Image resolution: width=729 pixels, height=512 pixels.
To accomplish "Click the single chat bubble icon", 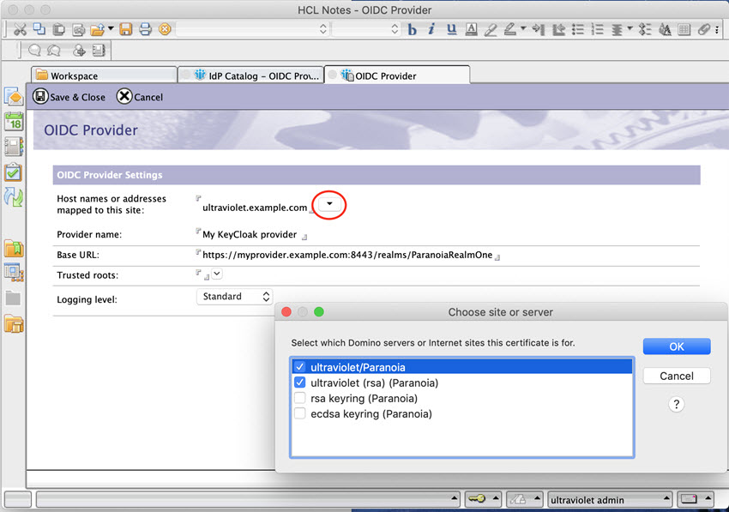I will point(34,50).
